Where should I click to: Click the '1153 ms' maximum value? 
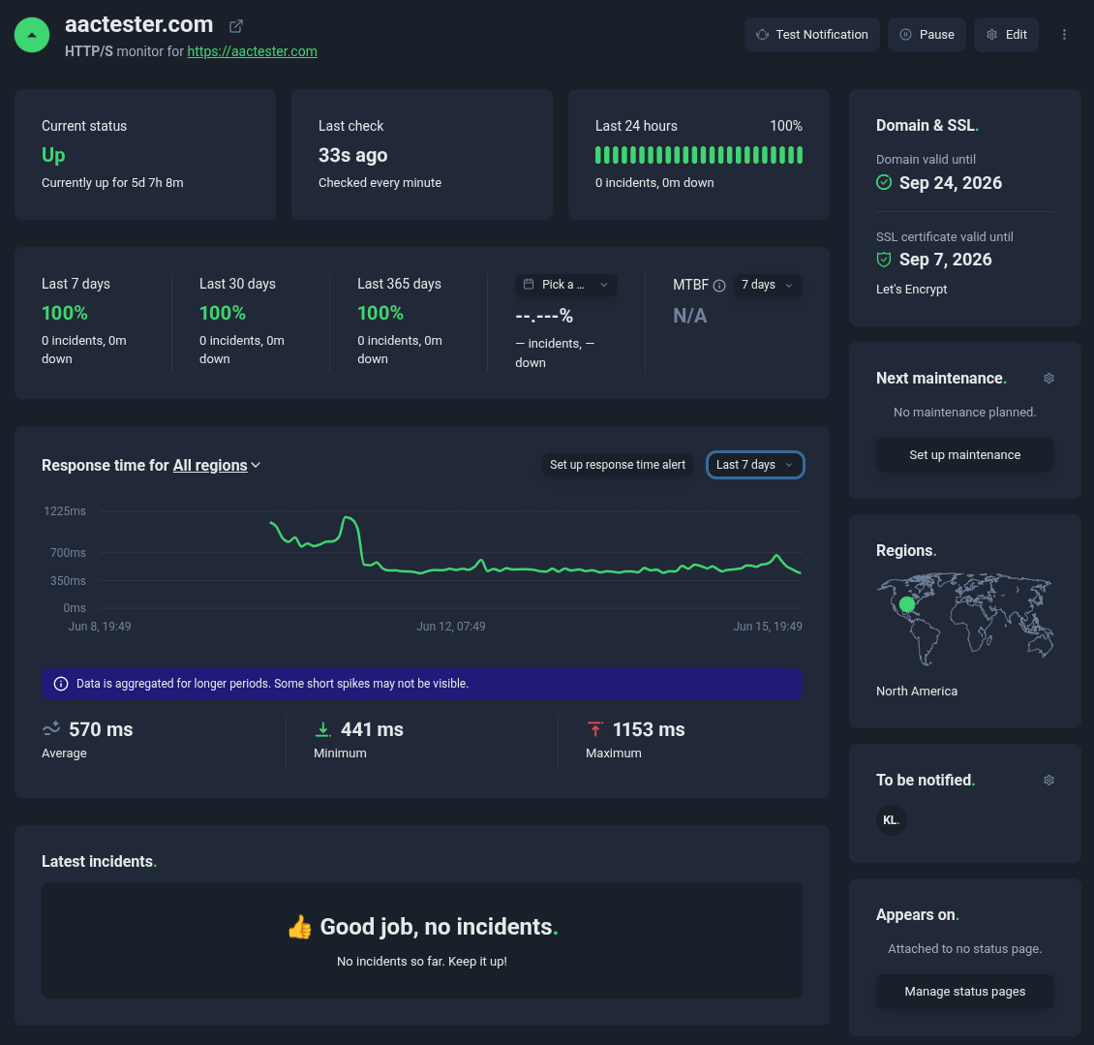tap(649, 729)
